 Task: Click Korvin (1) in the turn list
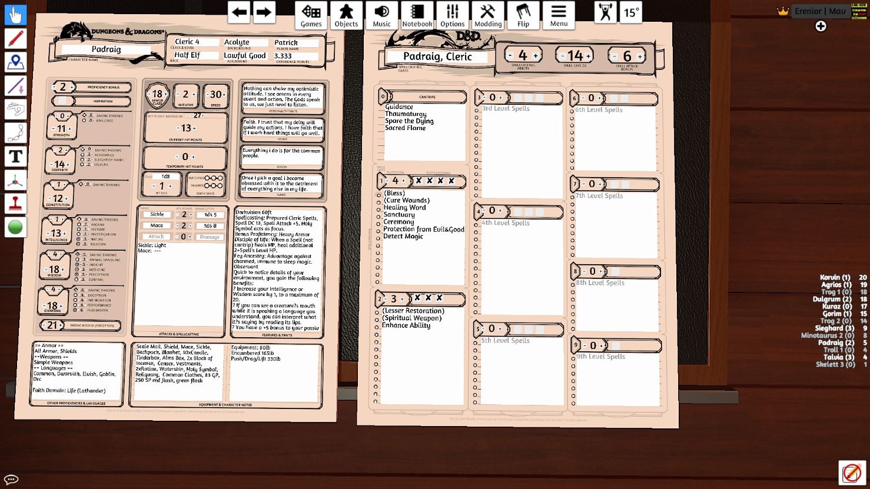836,277
